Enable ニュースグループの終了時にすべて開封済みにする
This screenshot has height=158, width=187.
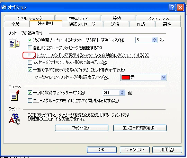click(x=30, y=100)
